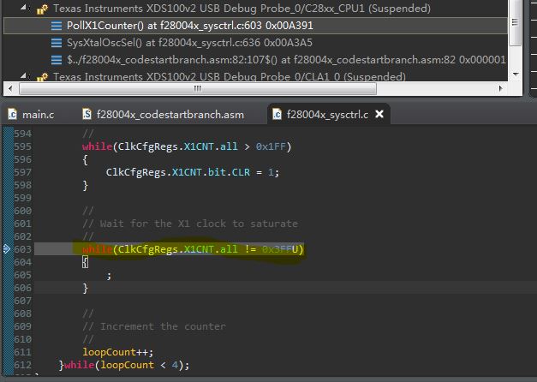Screen dimensions: 537x382
Task: Click the Debug view vertical scrollbar thumb
Action: (x=515, y=22)
